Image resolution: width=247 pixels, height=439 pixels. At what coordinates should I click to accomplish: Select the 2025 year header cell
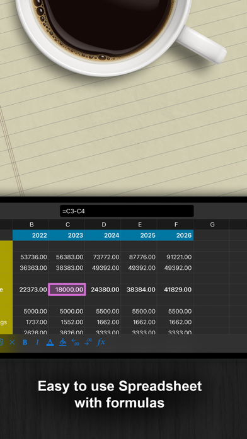pyautogui.click(x=139, y=235)
